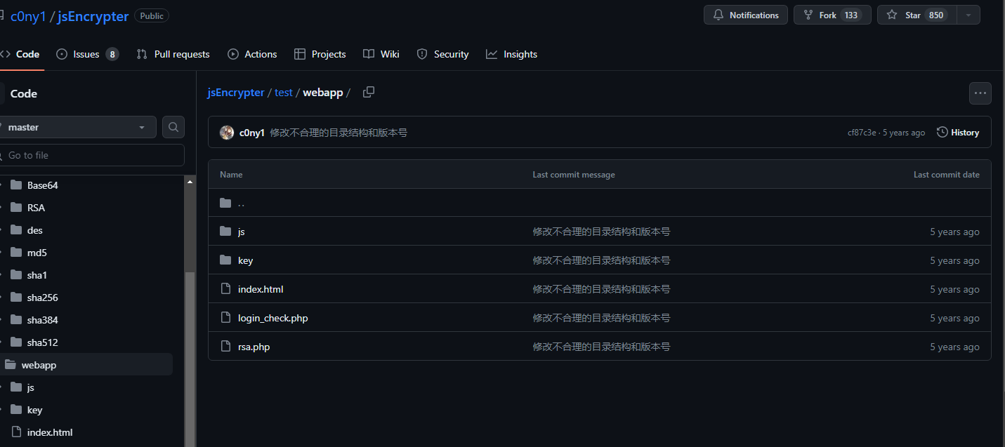Screen dimensions: 1005x447
Task: Click the file tree vertical scrollbar
Action: pos(190,359)
